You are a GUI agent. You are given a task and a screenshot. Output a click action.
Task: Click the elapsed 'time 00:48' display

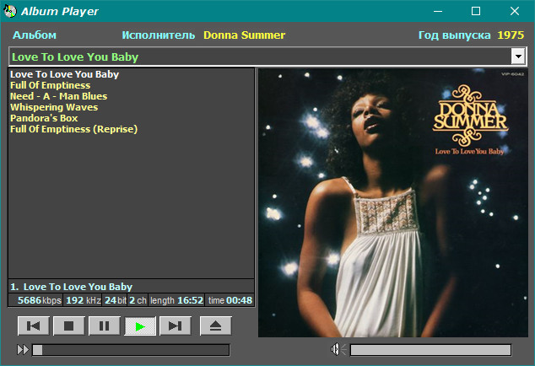click(x=230, y=300)
